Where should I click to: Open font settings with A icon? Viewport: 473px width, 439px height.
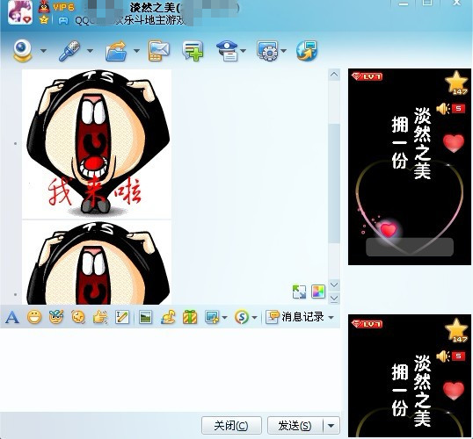click(12, 317)
